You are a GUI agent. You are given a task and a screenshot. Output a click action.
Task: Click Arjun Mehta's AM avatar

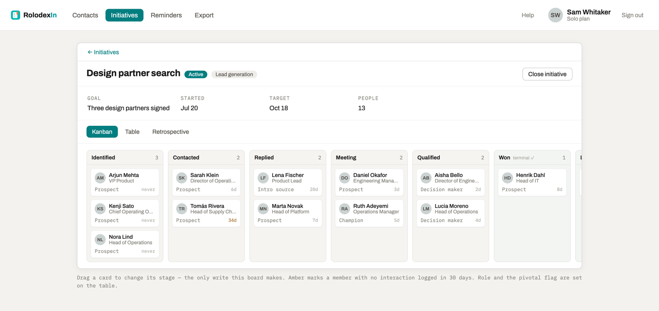pyautogui.click(x=100, y=178)
